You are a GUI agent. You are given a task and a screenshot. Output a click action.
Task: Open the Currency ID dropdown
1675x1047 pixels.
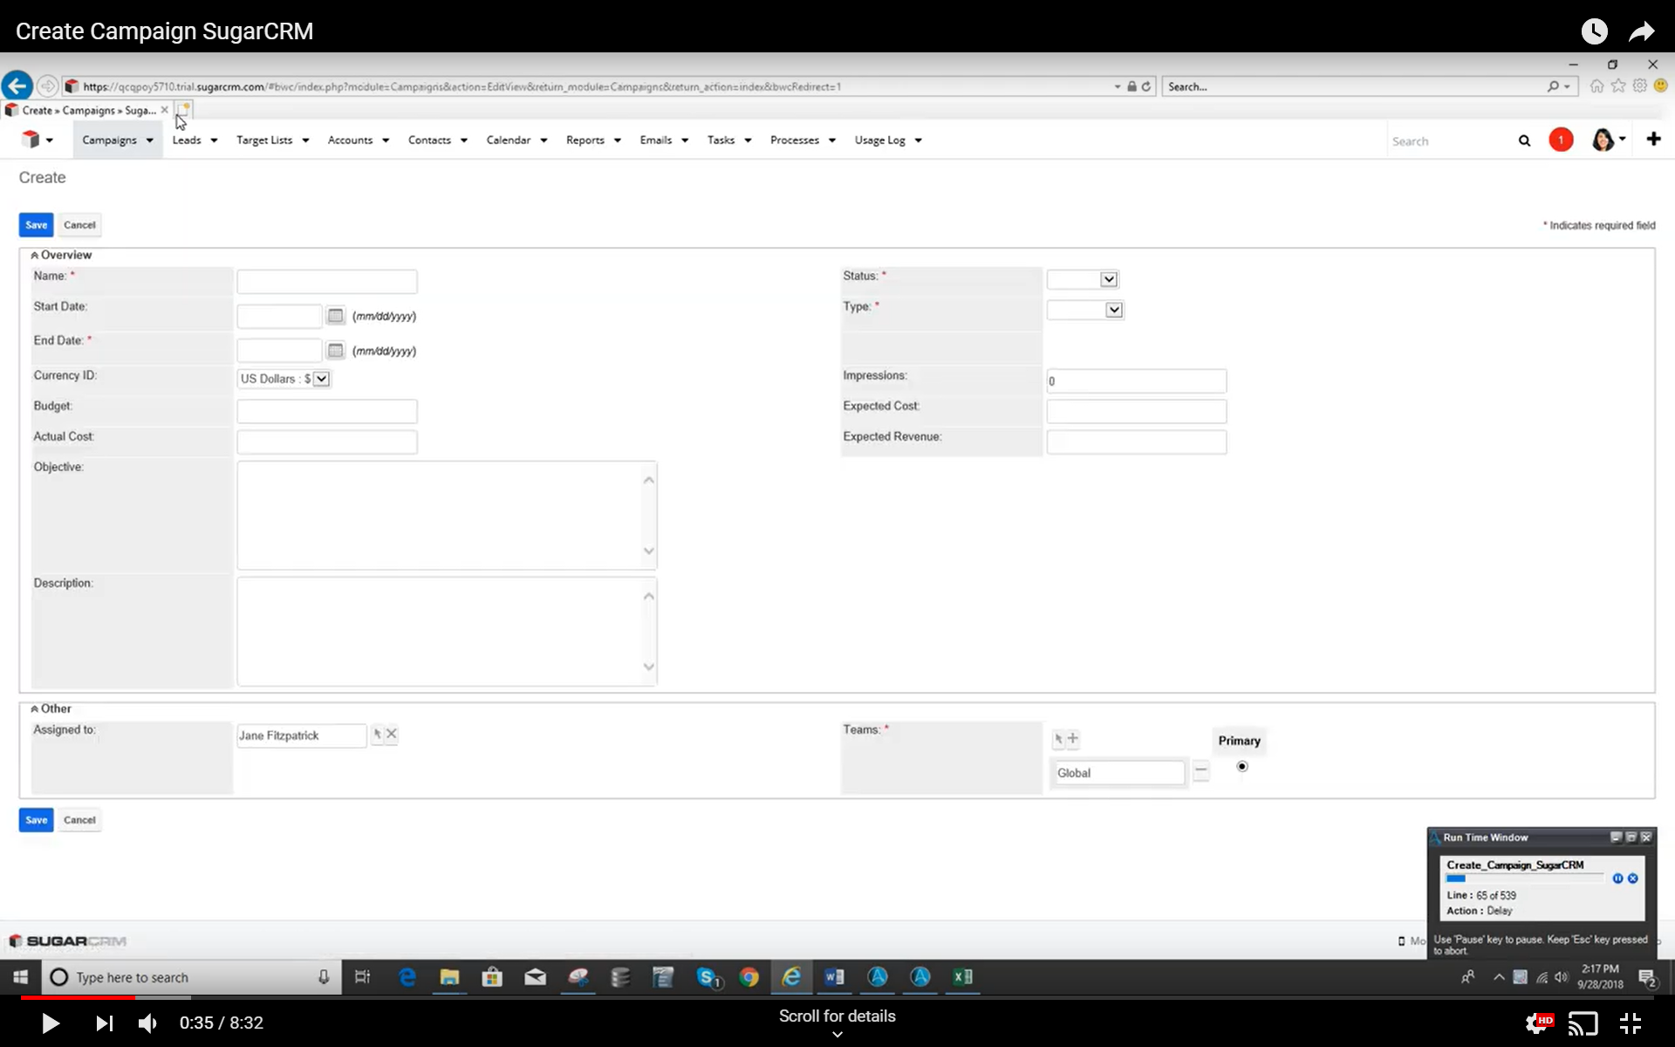click(x=284, y=379)
